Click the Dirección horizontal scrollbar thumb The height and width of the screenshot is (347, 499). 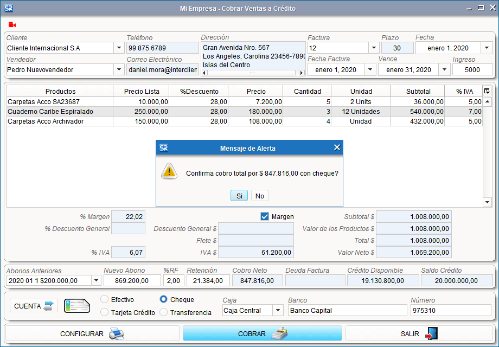252,73
